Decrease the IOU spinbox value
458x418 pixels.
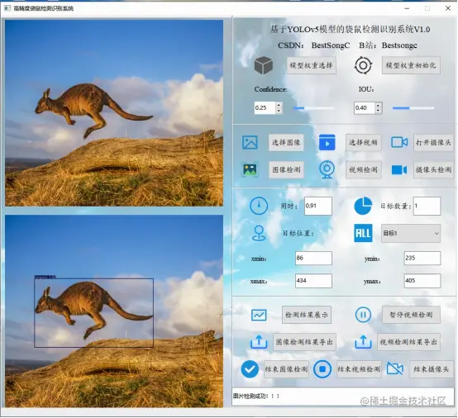379,111
